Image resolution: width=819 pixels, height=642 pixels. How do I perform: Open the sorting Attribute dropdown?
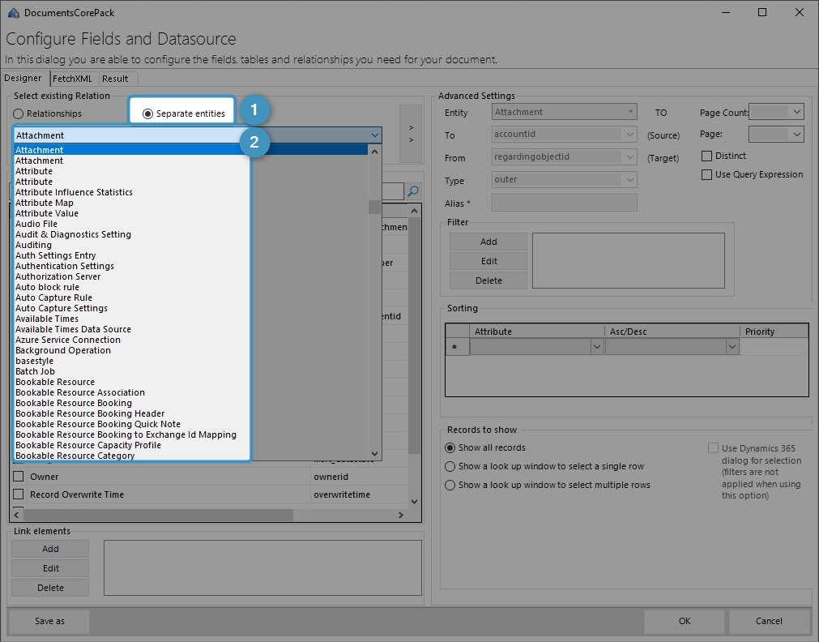click(x=596, y=347)
